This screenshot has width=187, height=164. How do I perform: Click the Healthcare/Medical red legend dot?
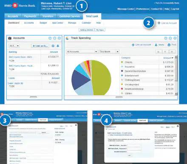pos(122,89)
